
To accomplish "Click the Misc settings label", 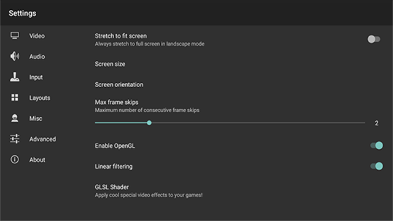I will coord(36,118).
